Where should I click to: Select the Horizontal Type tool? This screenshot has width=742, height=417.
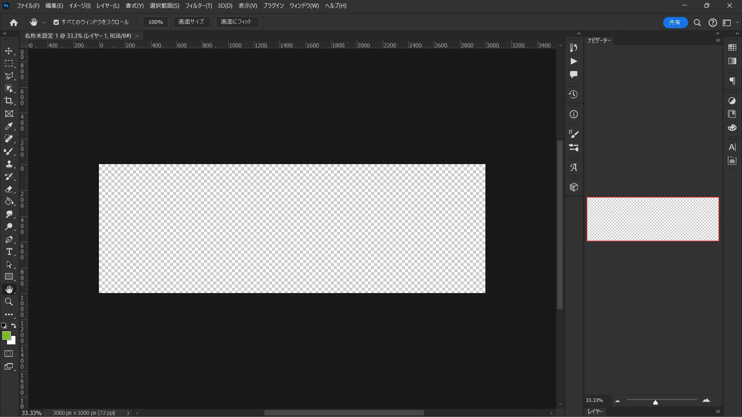click(x=9, y=252)
